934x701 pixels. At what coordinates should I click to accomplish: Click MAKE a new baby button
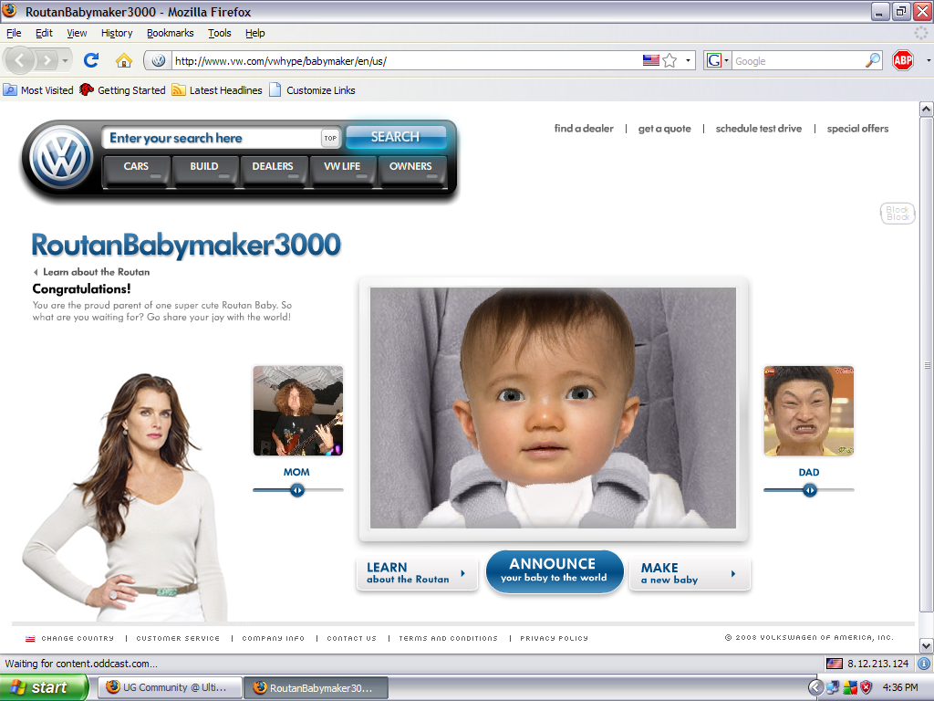tap(690, 573)
